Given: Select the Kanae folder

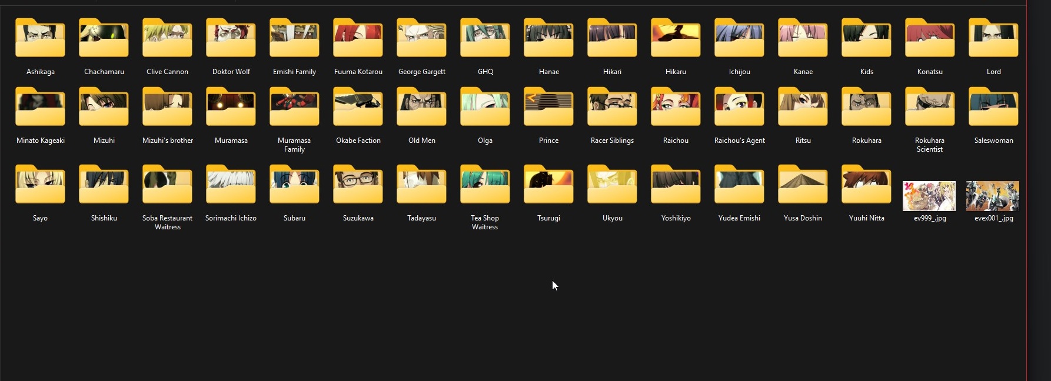Looking at the screenshot, I should [x=803, y=38].
